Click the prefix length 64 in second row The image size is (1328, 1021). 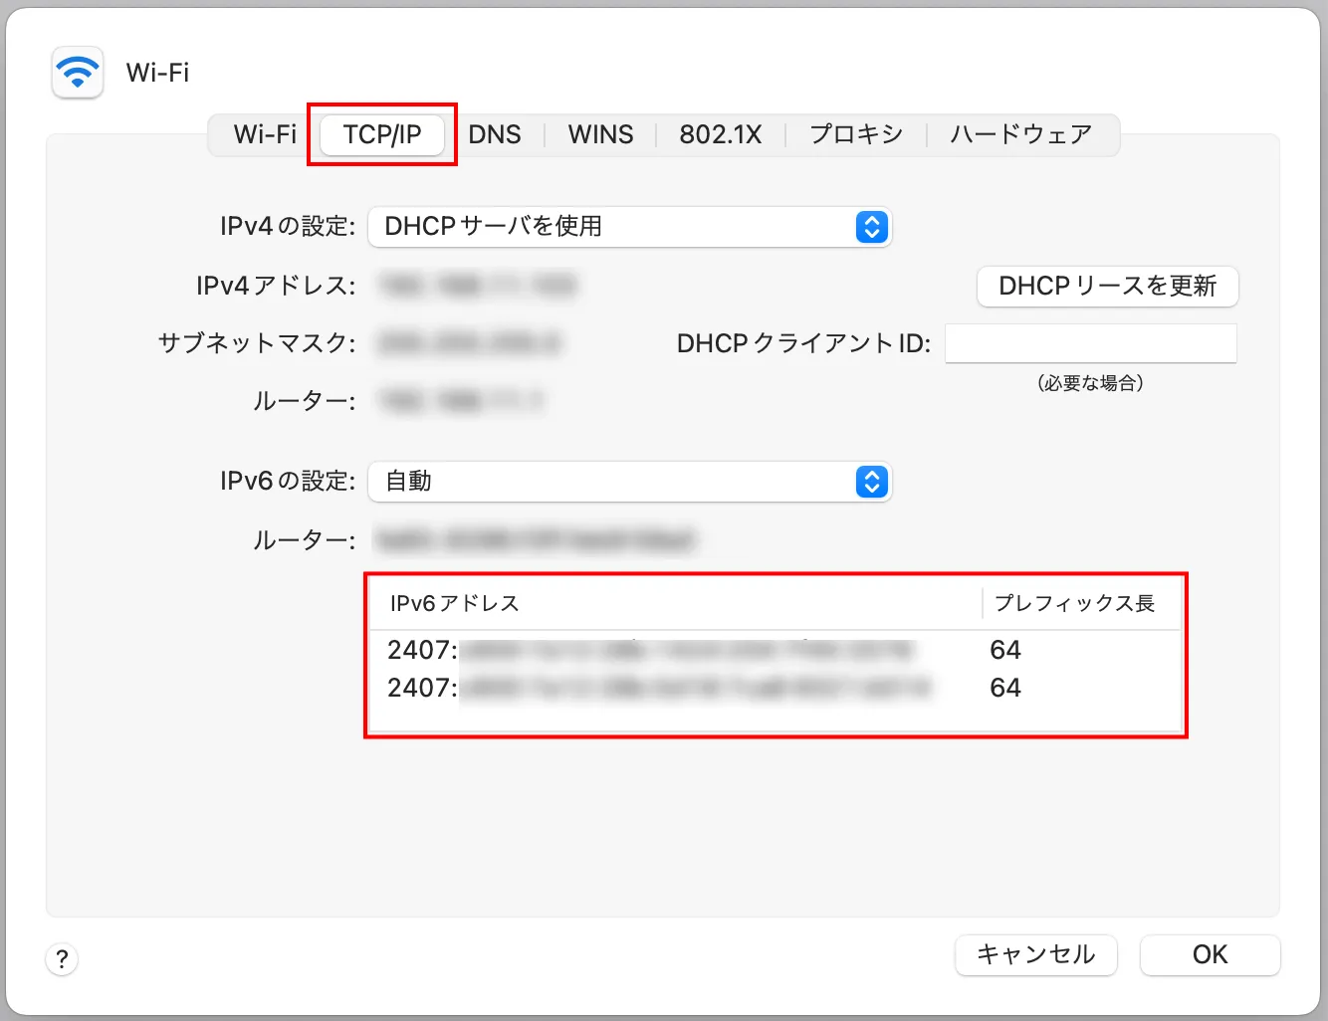[1005, 688]
